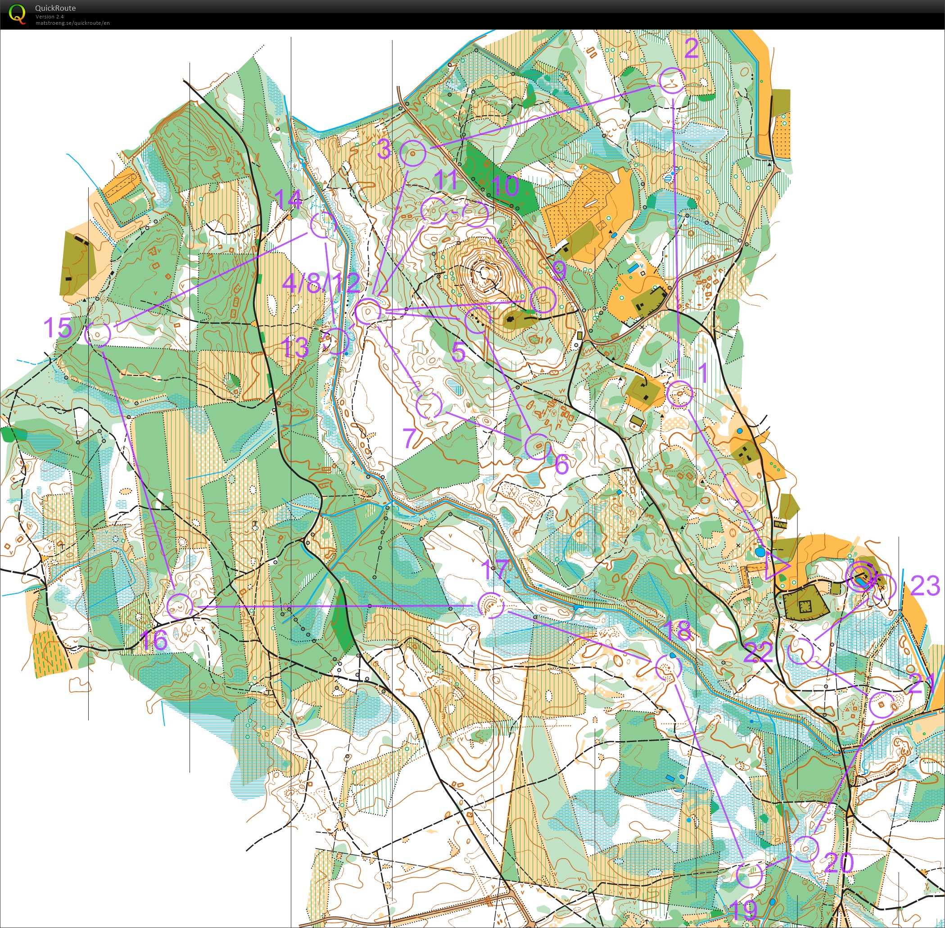Click control circle number 19
The image size is (945, 928).
click(749, 875)
